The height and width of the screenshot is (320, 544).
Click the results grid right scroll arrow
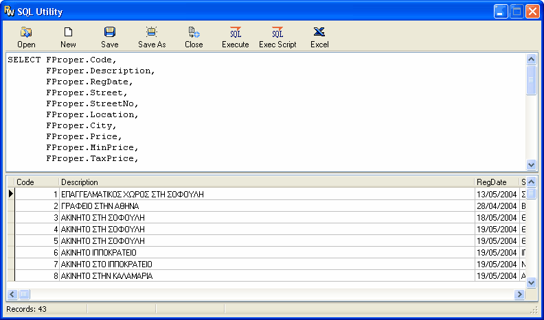tap(519, 295)
